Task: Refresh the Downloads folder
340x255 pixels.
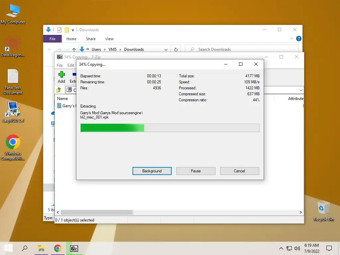Action: pos(176,49)
